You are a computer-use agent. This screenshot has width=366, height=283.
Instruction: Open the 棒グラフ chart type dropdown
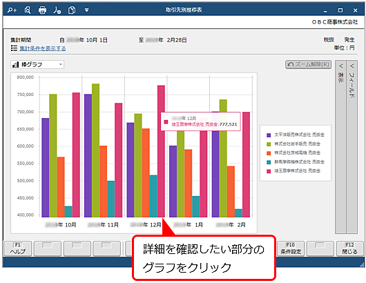(x=37, y=65)
